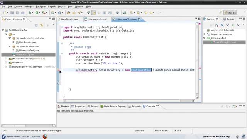Collapse the src folder node

pos(6,34)
